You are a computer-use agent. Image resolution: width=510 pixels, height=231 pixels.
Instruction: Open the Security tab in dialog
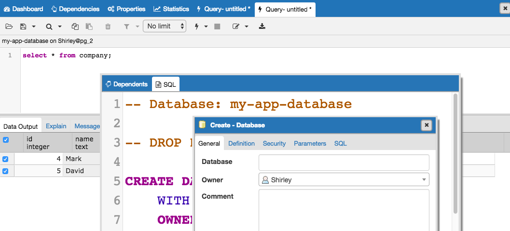[274, 143]
